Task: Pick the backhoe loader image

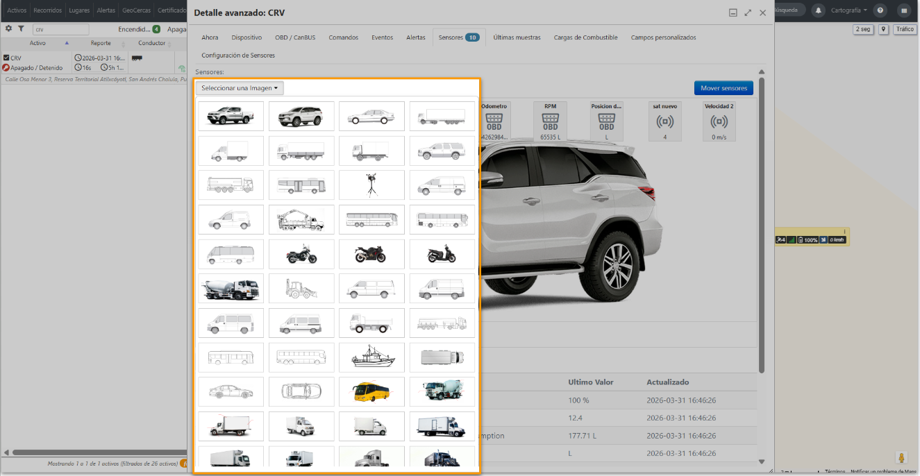Action: point(301,289)
